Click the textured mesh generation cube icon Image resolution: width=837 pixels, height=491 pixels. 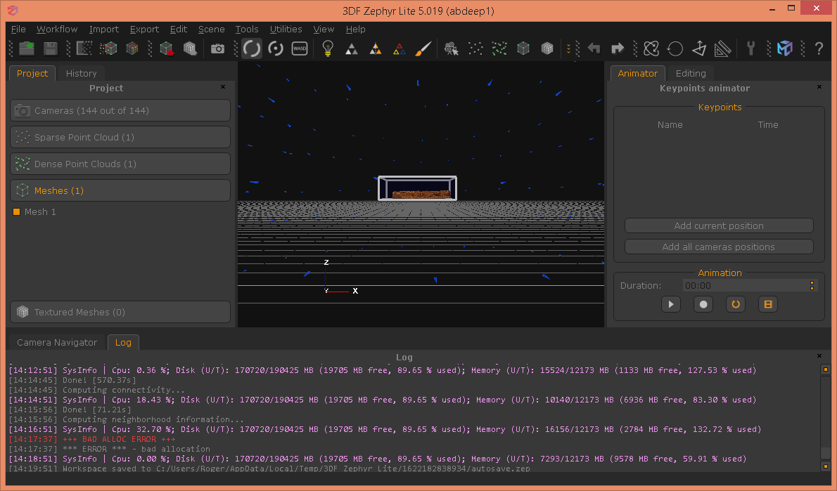click(190, 48)
